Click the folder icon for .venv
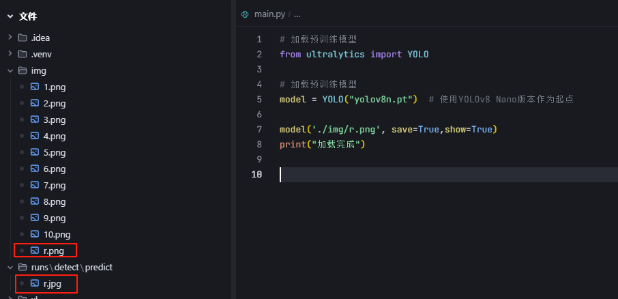 (23, 54)
